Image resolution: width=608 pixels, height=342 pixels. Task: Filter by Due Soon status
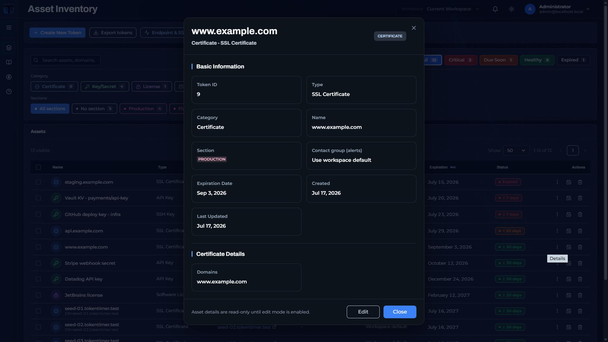coord(498,60)
